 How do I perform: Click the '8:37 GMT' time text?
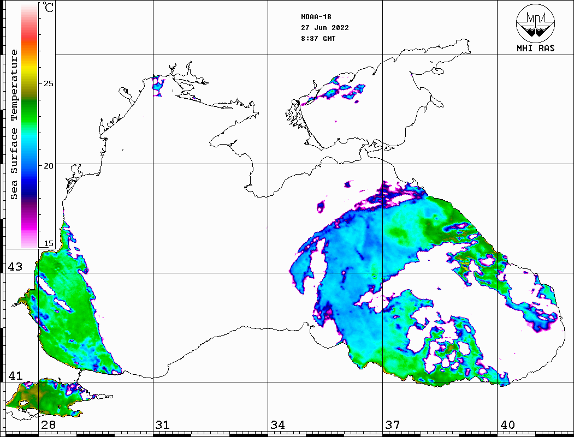pos(318,38)
